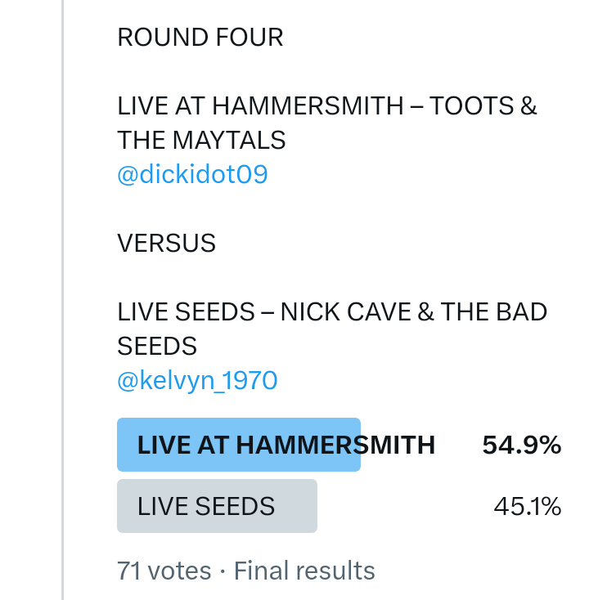
Task: Click the 45.1% poll percentage
Action: 527,507
